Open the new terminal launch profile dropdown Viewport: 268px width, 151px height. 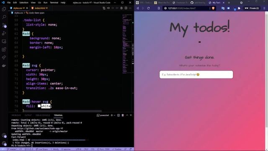point(114,115)
